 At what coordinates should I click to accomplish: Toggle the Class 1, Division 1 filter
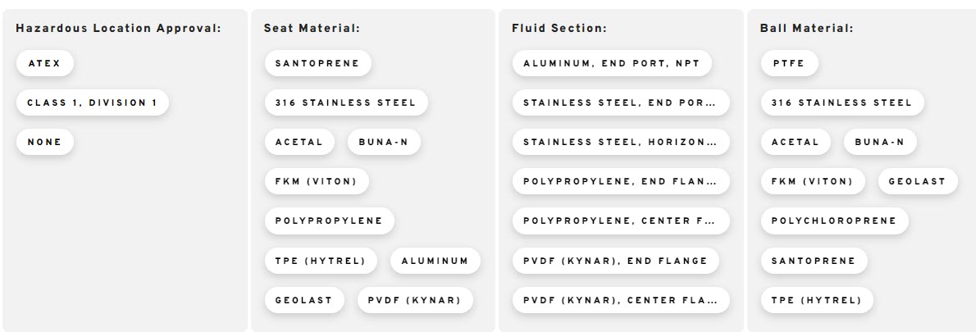[x=92, y=102]
